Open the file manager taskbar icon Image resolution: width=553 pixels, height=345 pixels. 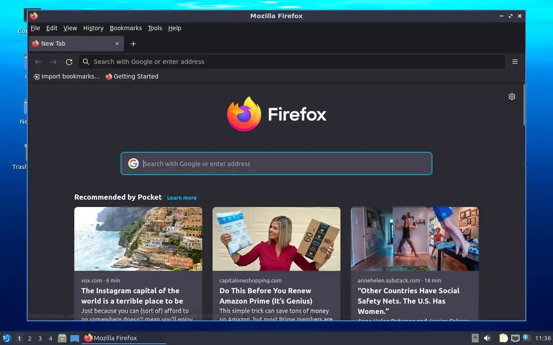point(62,338)
